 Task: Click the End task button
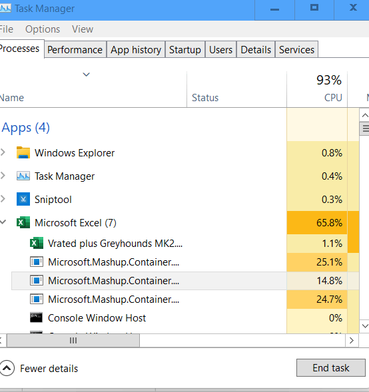(x=331, y=368)
